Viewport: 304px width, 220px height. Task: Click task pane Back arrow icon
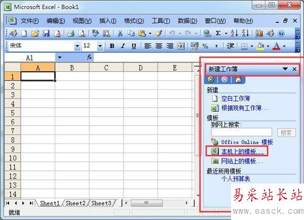coord(211,80)
